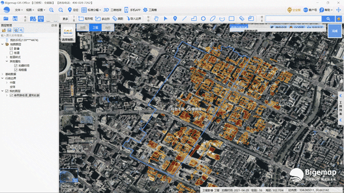Switch to the 卫星 satellite tab
This screenshot has width=344, height=193.
[95, 27]
